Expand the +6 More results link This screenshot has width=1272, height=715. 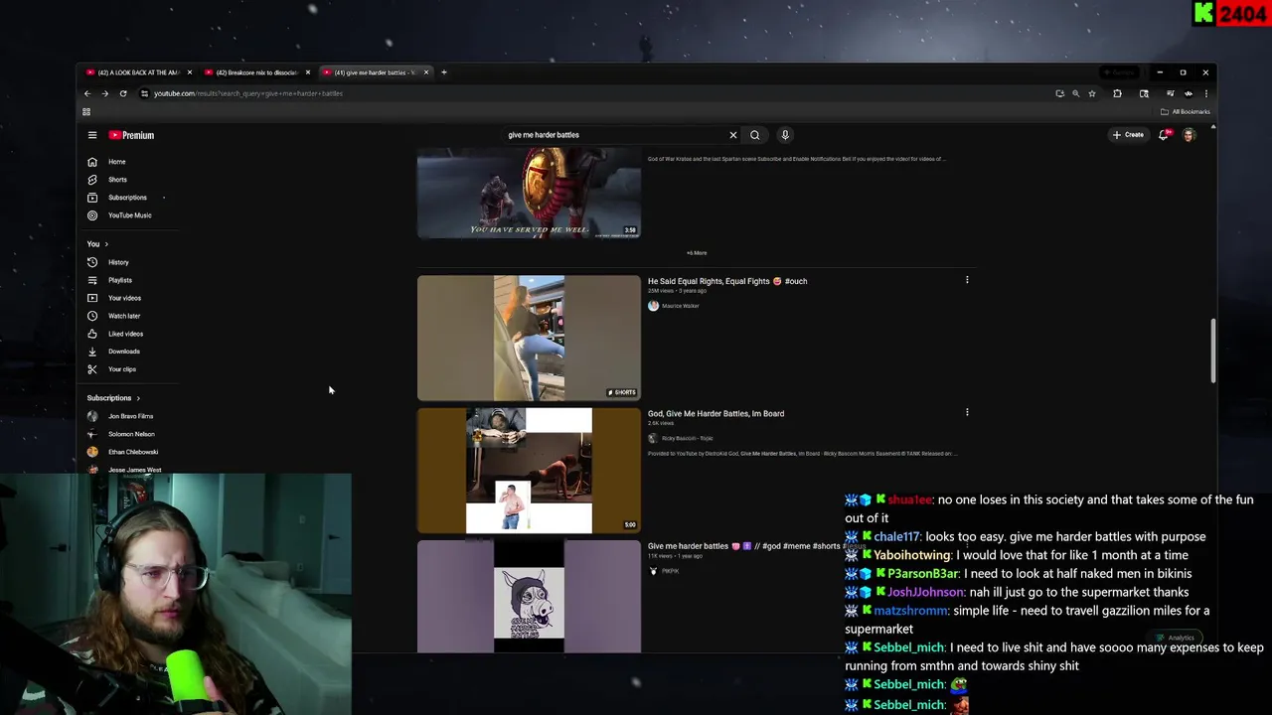[x=697, y=253]
